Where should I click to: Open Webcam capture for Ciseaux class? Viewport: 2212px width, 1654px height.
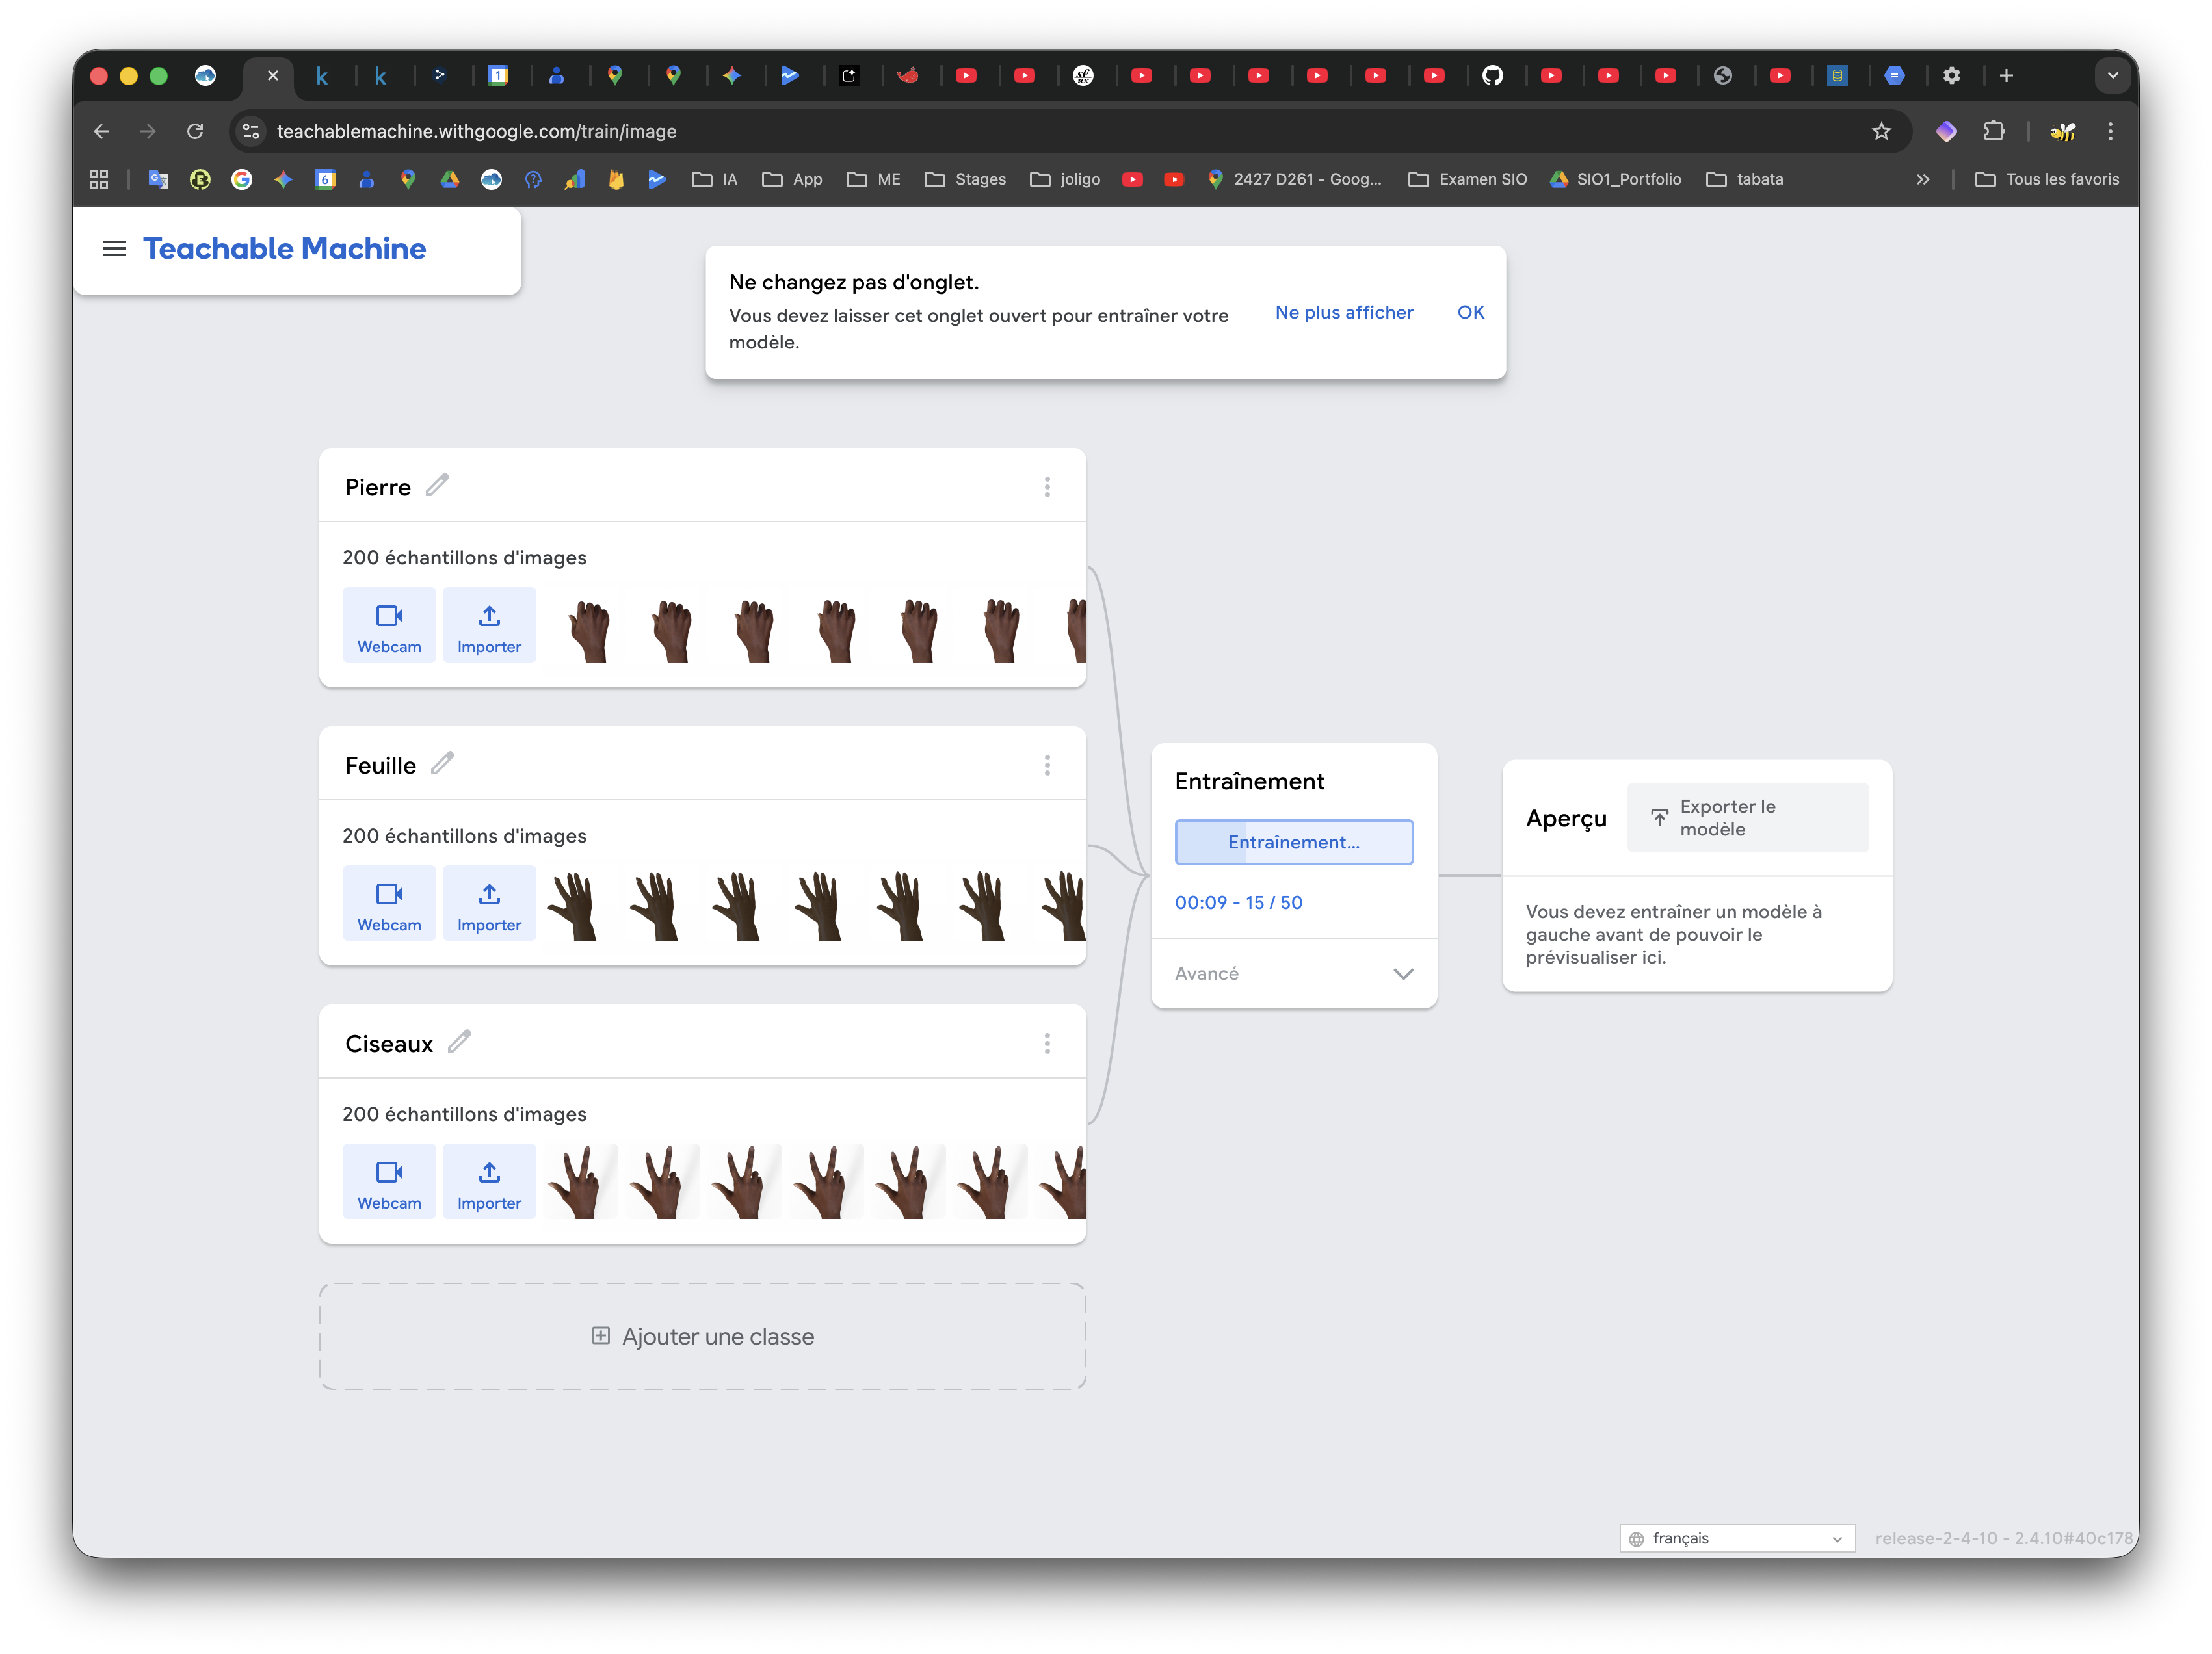tap(389, 1182)
